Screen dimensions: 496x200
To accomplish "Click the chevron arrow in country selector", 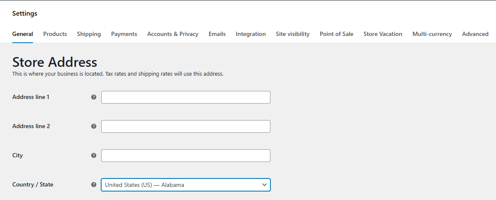I will [x=265, y=185].
